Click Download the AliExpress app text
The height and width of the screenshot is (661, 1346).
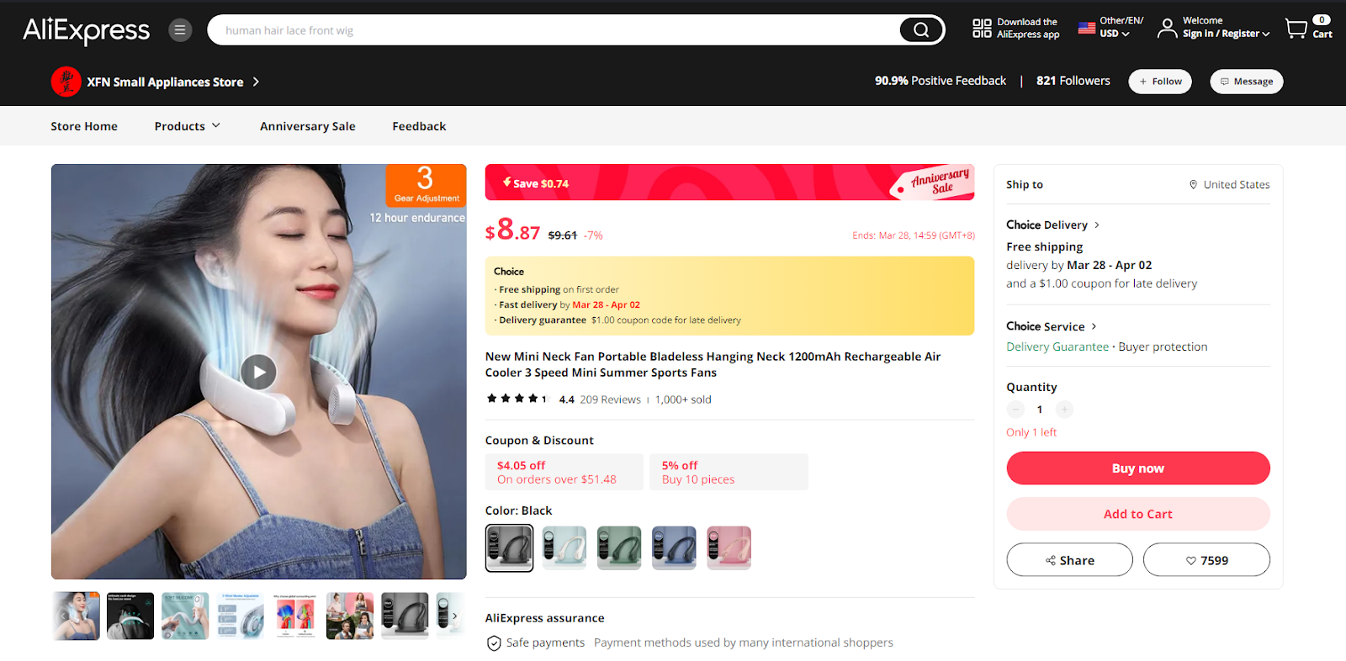click(x=1028, y=28)
